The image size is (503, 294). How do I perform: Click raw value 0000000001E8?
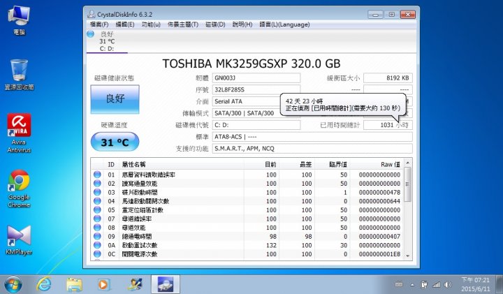(379, 254)
